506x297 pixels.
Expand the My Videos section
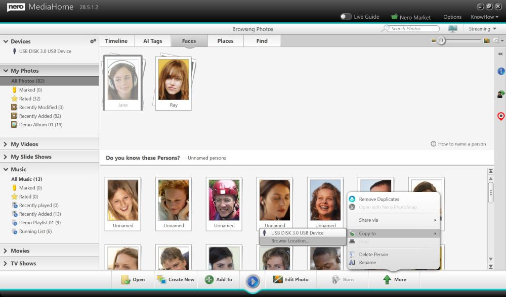point(5,144)
